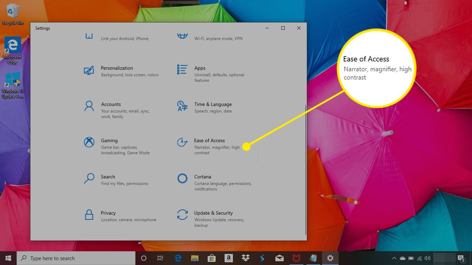The image size is (472, 265).
Task: Open the 'Ease of Access' heading
Action: [x=209, y=140]
